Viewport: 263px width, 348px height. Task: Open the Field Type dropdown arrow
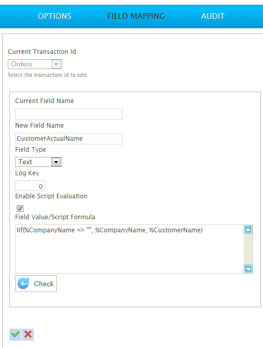point(56,162)
